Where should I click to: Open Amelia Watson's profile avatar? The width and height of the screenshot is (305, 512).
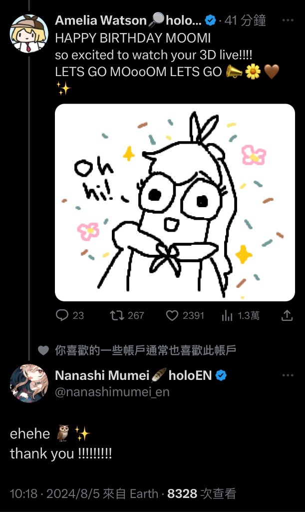pos(29,34)
